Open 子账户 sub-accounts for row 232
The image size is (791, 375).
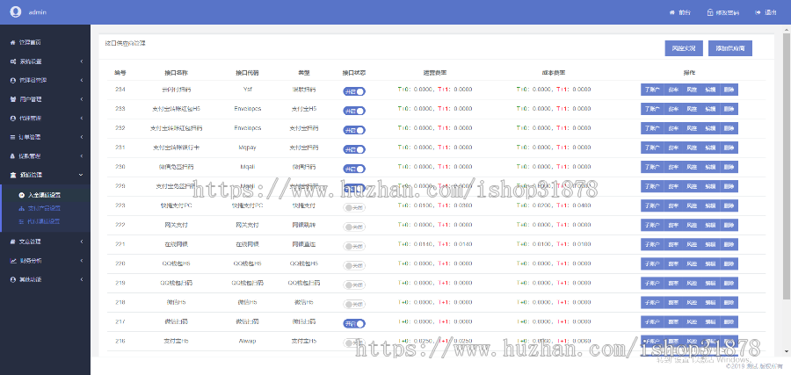coord(652,128)
